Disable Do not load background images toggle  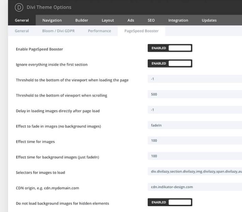tap(170, 202)
